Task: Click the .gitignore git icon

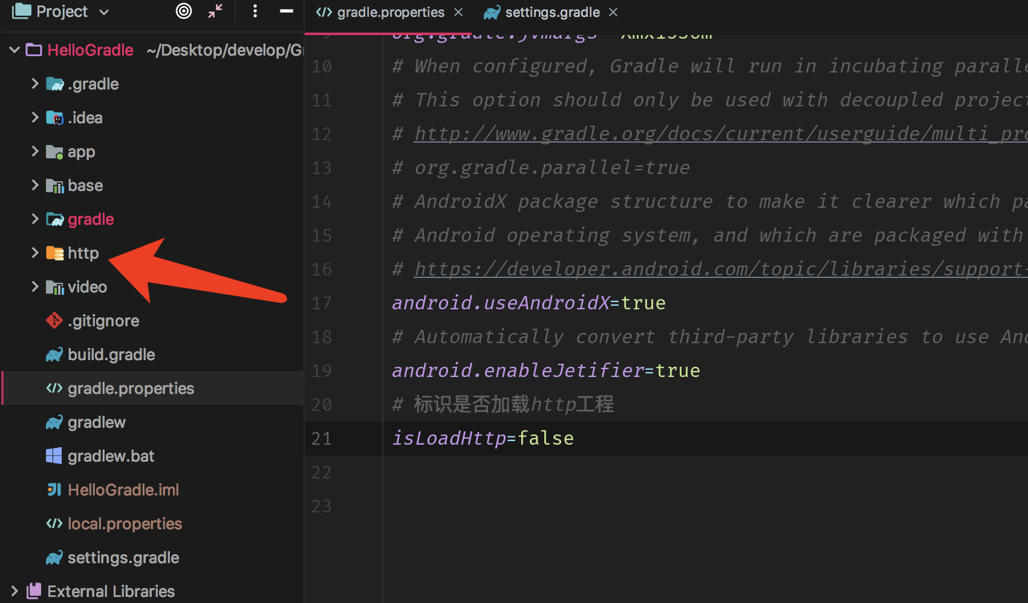Action: click(x=54, y=320)
